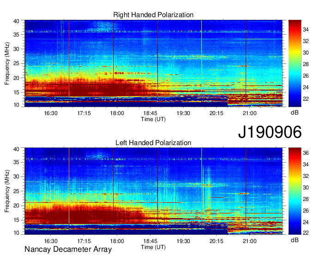314x255 pixels.
Task: Click 16:30 tick under Left Handed plot
Action: click(51, 241)
